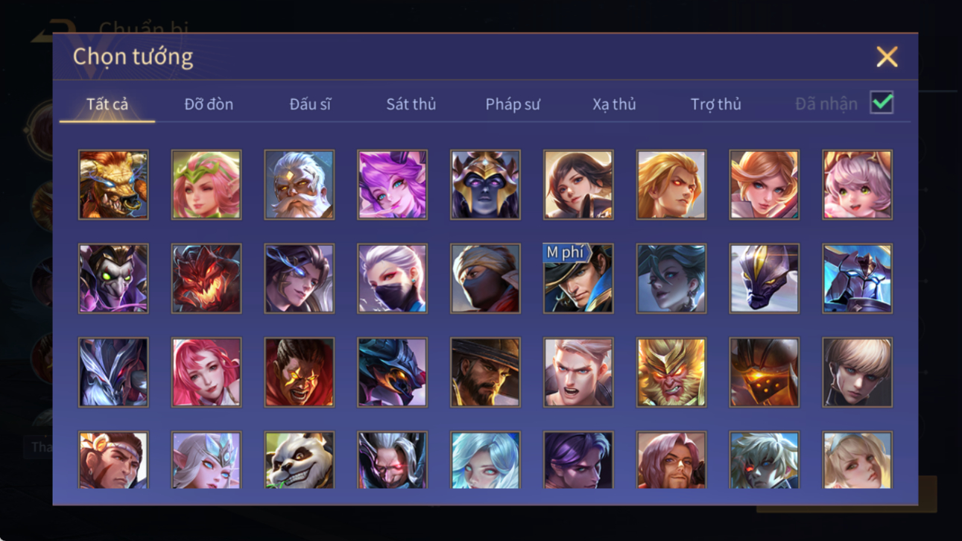The image size is (962, 541).
Task: Show the Sát thủ hero category
Action: pos(411,104)
